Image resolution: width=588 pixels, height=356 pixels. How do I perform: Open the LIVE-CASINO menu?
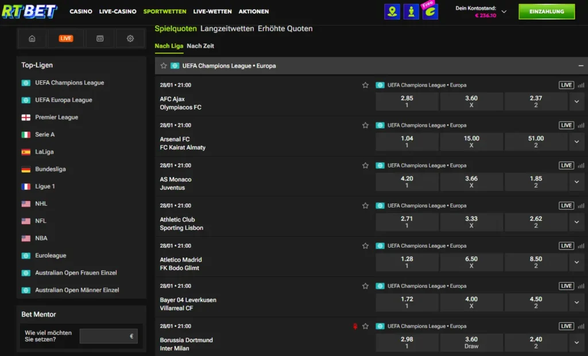[x=118, y=11]
